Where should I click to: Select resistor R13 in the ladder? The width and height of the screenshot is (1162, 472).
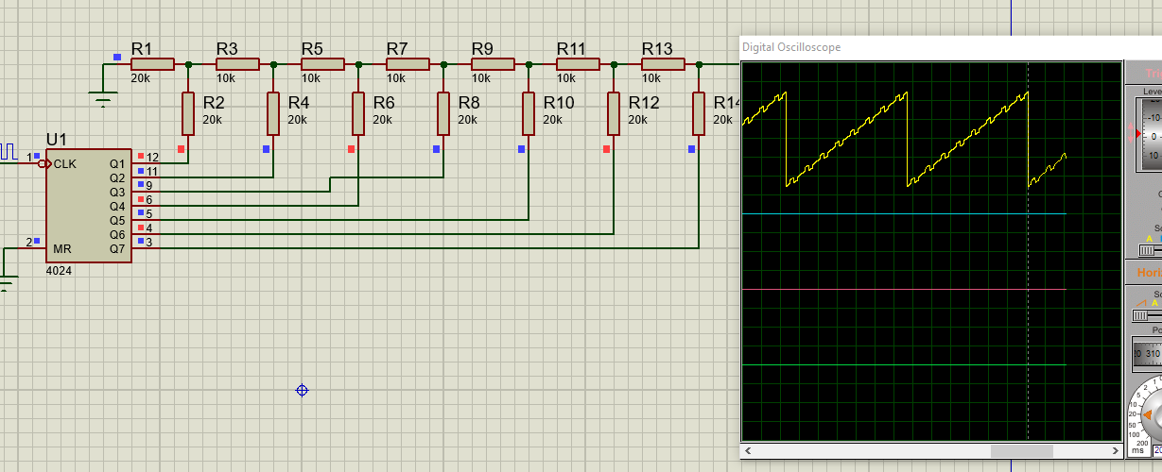pyautogui.click(x=663, y=64)
